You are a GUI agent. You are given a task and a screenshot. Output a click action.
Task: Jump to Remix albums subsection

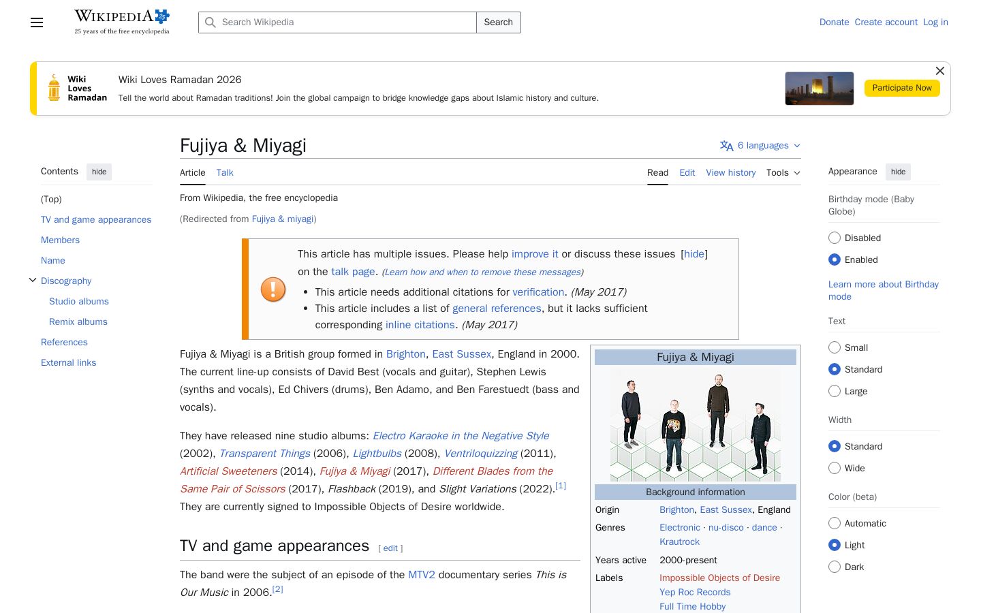[78, 321]
